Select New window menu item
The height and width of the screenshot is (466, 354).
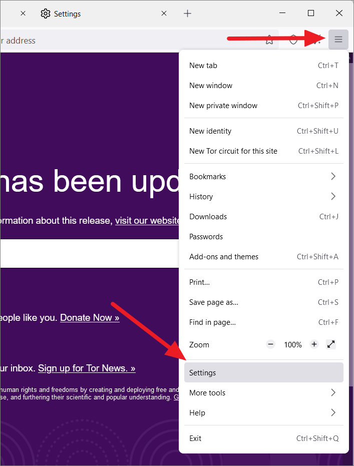[x=264, y=86]
